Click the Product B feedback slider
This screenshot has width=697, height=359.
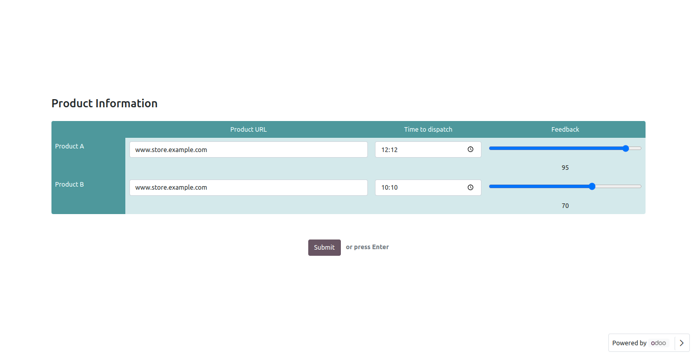[x=565, y=187]
